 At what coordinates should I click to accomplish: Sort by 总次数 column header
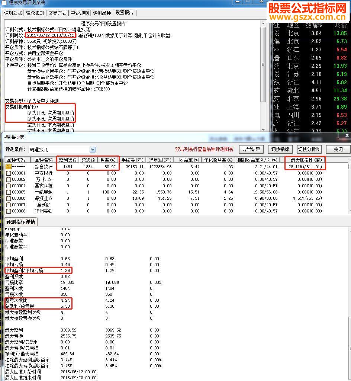point(88,160)
